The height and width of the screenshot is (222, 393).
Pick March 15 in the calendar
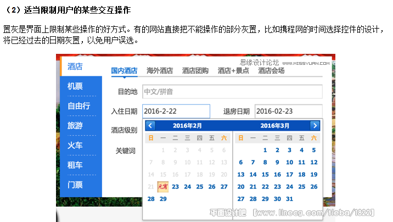[265, 175]
